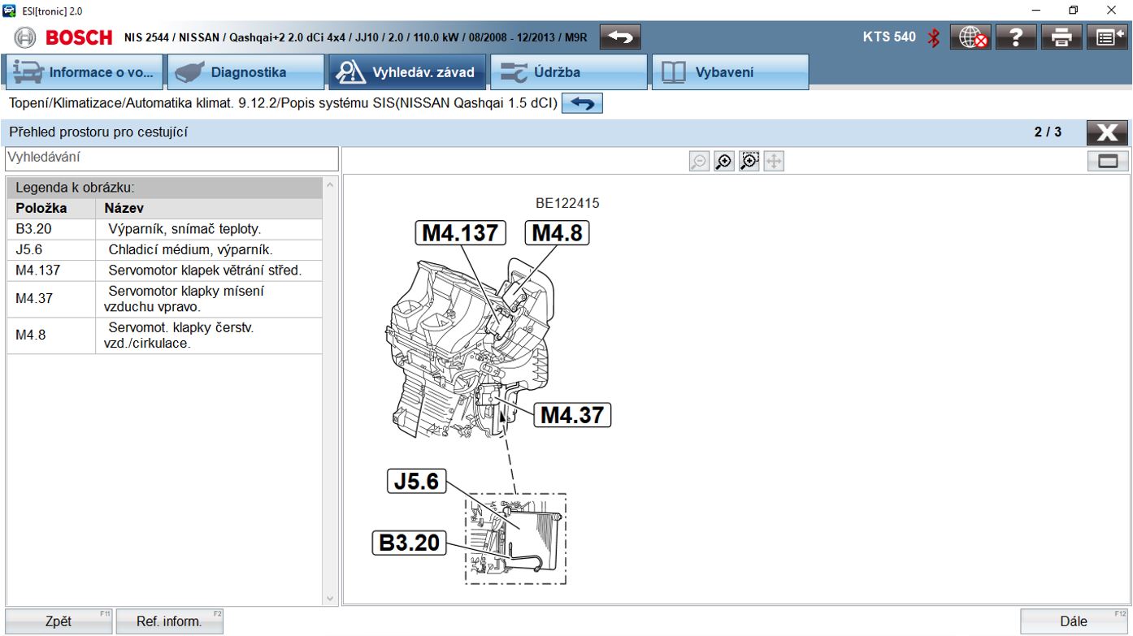
Task: Click the legend scrollbar down arrow
Action: (330, 599)
